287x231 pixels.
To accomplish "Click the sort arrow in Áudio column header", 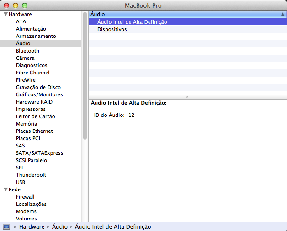I will click(x=282, y=15).
